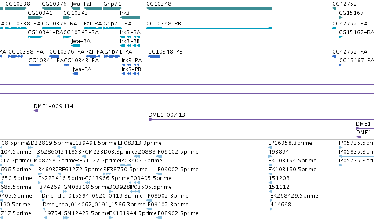Viewport: 374px width, 220px height.
Task: Open EST IP09102.3prime
Action: pyautogui.click(x=167, y=205)
